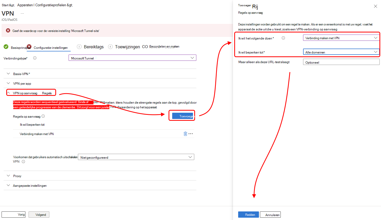Click the Volgend button
The height and width of the screenshot is (220, 381).
tap(39, 215)
